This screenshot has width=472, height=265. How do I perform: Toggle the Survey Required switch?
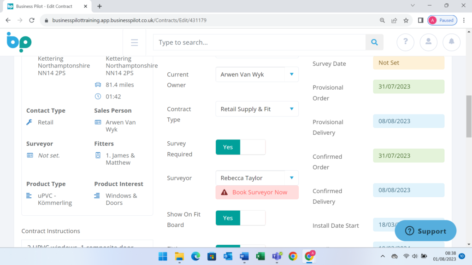[241, 147]
